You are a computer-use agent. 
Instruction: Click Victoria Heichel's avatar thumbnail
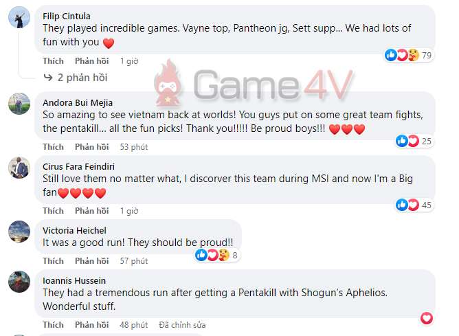tap(19, 232)
